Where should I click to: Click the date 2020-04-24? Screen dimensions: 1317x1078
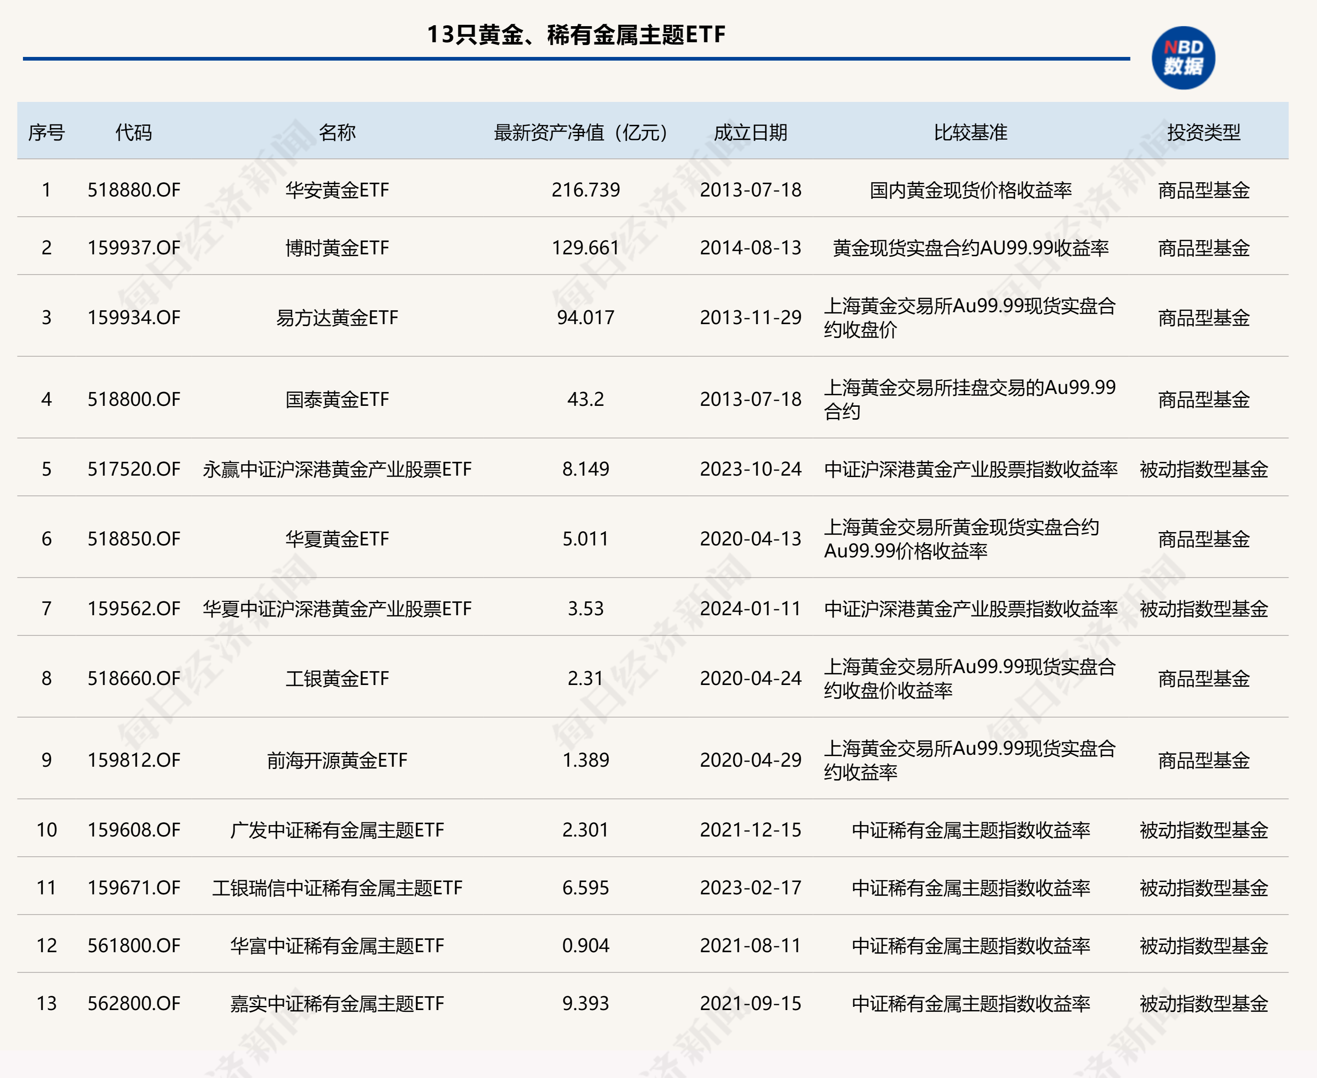(x=751, y=678)
